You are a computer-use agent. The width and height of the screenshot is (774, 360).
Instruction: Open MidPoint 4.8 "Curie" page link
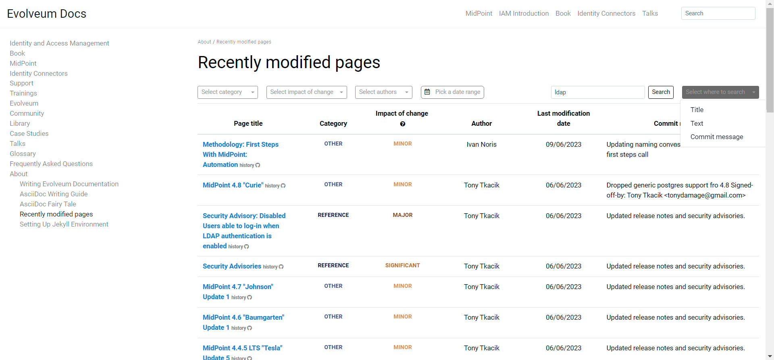pyautogui.click(x=233, y=185)
